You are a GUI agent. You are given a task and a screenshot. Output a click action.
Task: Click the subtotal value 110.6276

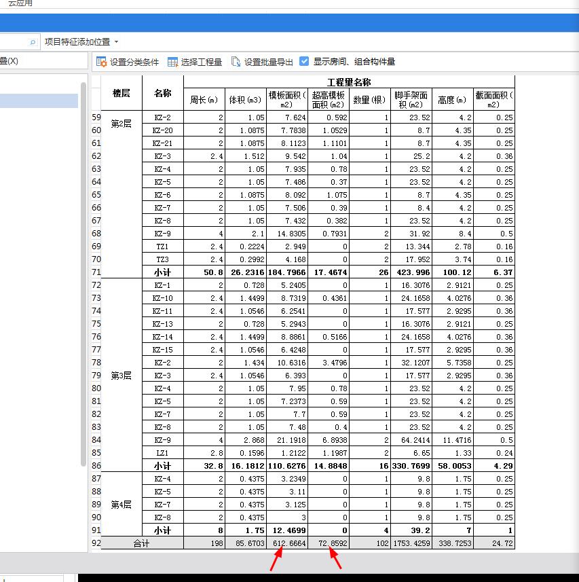point(286,466)
